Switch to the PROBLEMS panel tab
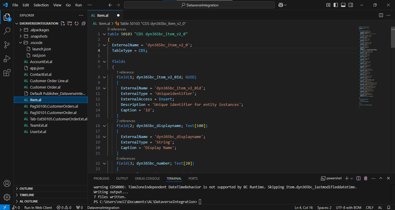395x210 pixels. pyautogui.click(x=101, y=178)
